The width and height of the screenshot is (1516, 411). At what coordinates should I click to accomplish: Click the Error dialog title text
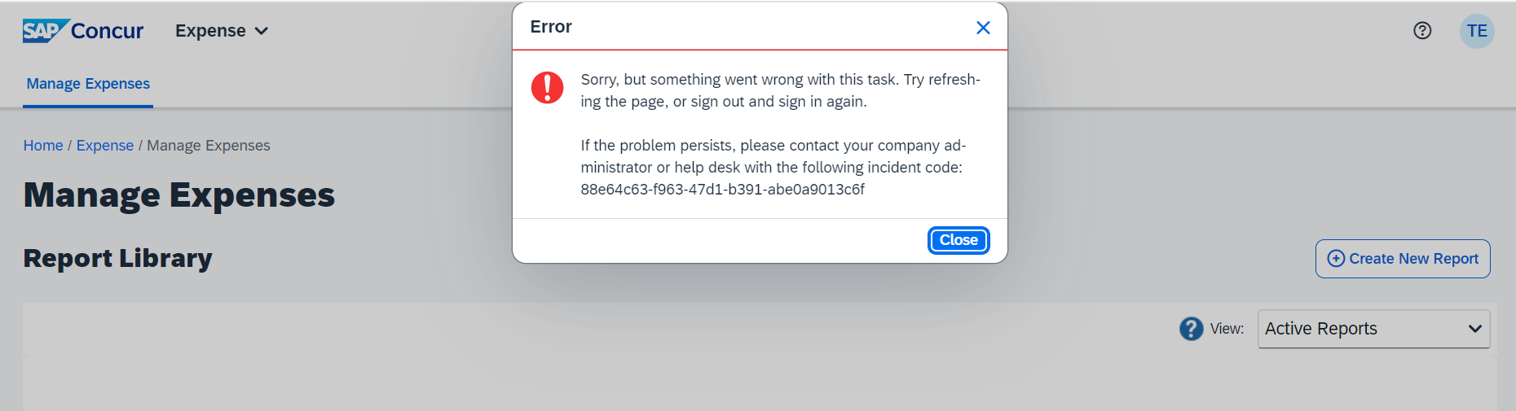tap(551, 27)
